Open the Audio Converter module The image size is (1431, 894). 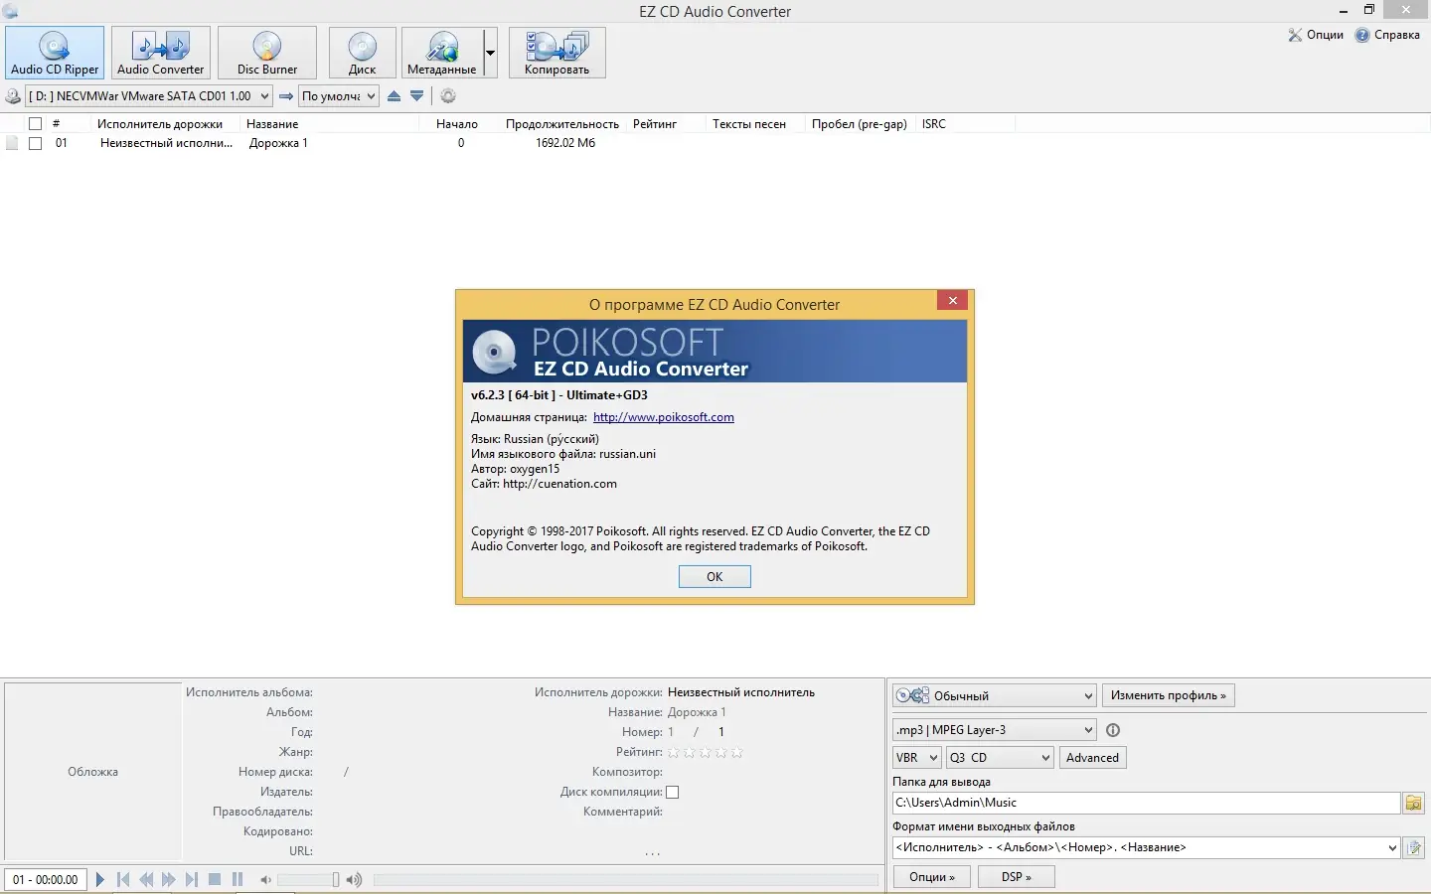pos(161,53)
